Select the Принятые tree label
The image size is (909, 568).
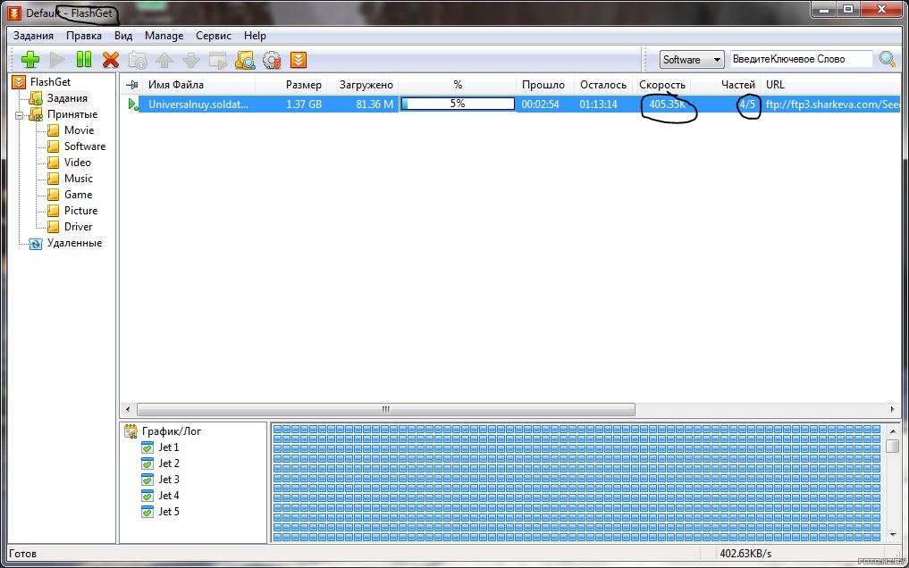pos(72,114)
